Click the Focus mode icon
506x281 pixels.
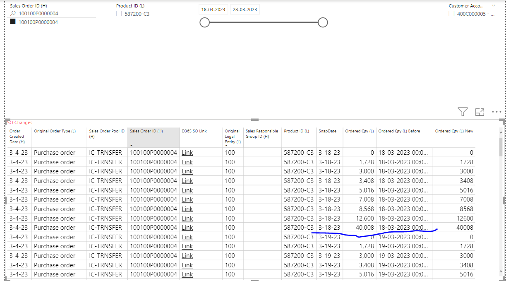[480, 112]
